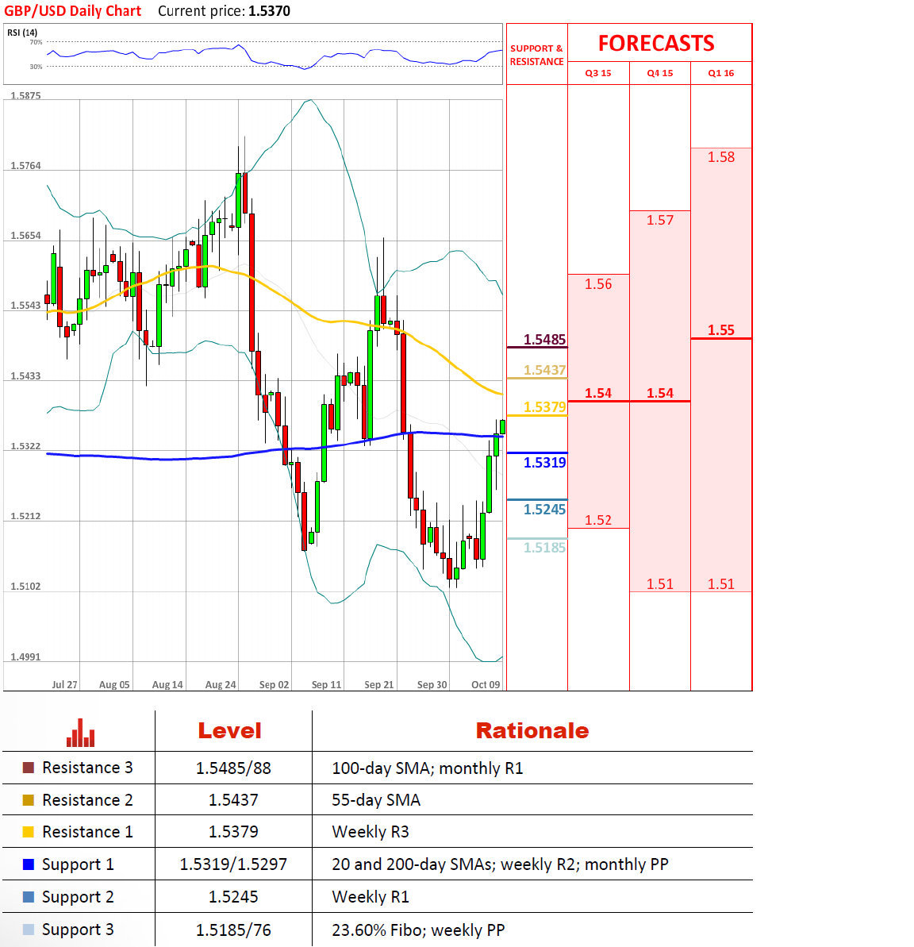Click the Resistance 1 row label
914x947 pixels.
click(x=87, y=832)
